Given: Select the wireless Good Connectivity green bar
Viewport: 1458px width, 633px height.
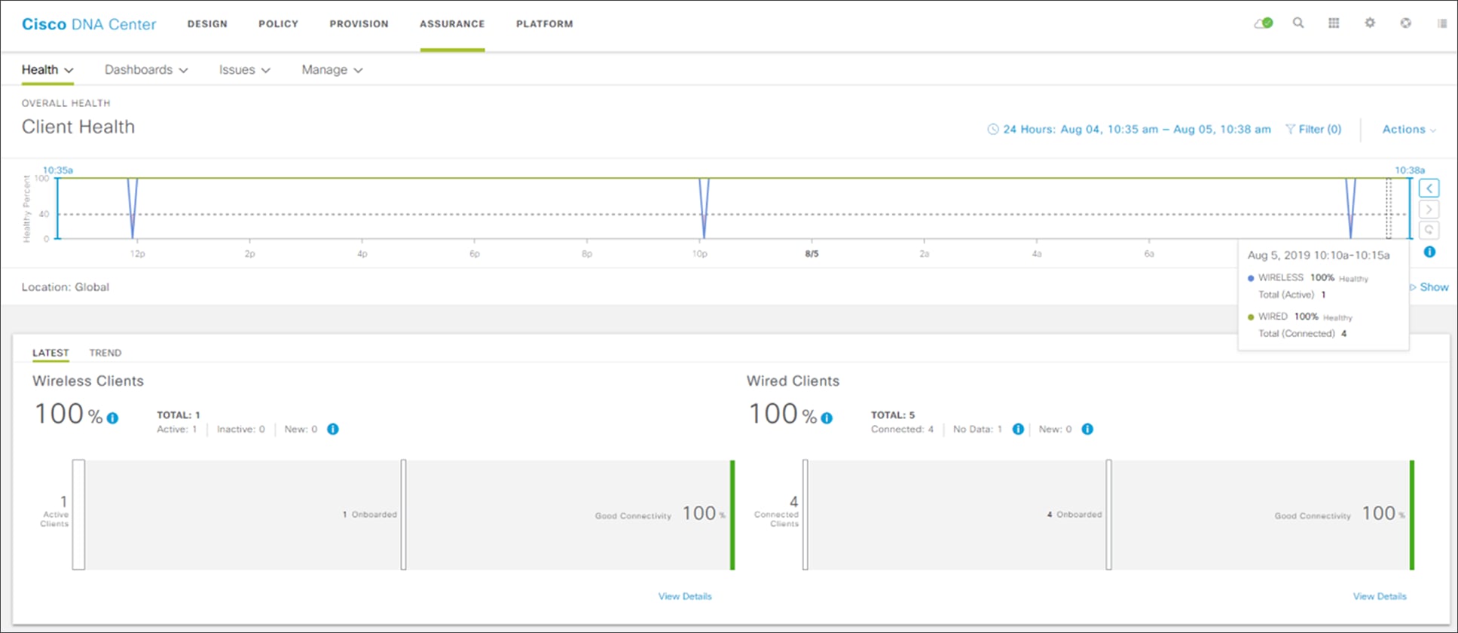Looking at the screenshot, I should [732, 515].
